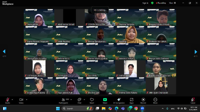Open the Participants panel
This screenshot has width=200, height=112.
[x=64, y=101]
